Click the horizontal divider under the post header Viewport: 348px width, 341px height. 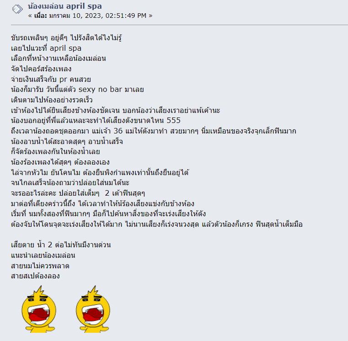pyautogui.click(x=179, y=25)
